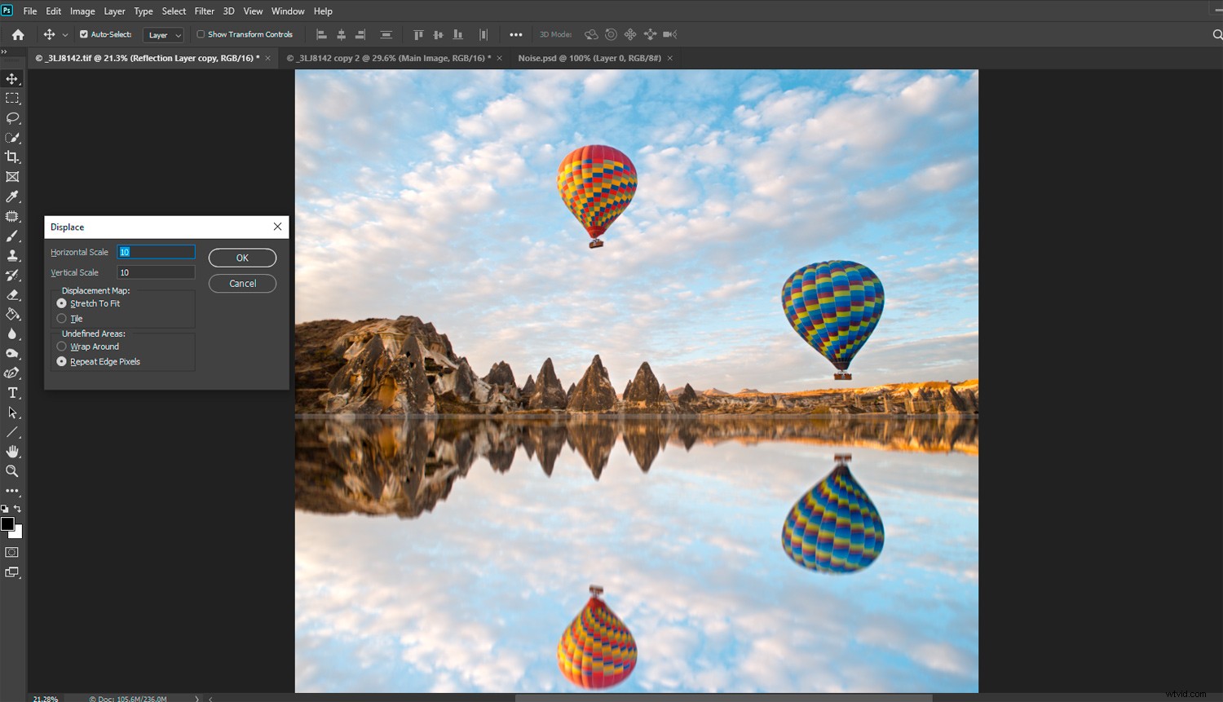Click OK in the Displace dialog
The width and height of the screenshot is (1223, 702).
(242, 257)
